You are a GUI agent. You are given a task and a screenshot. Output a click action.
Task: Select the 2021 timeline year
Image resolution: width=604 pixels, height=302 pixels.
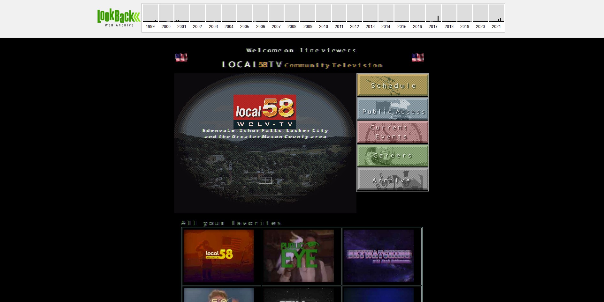coord(496,18)
